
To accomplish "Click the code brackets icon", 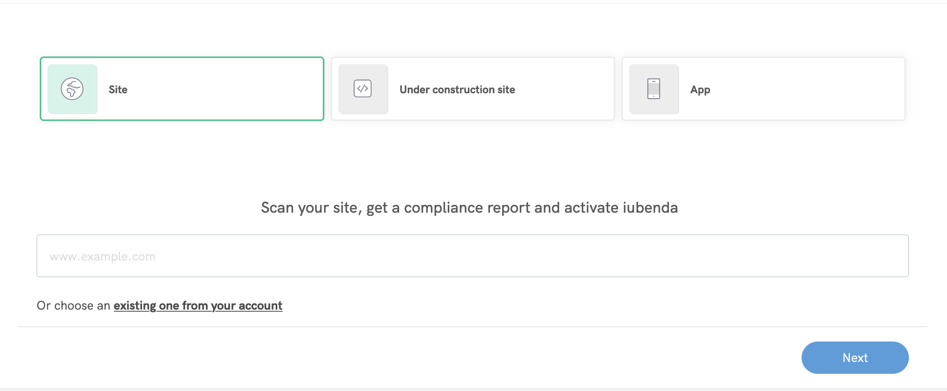I will click(362, 89).
